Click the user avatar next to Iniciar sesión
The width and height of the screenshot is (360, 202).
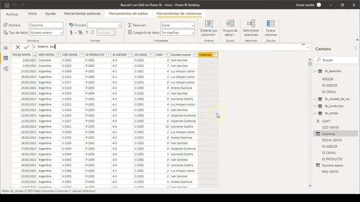click(319, 5)
